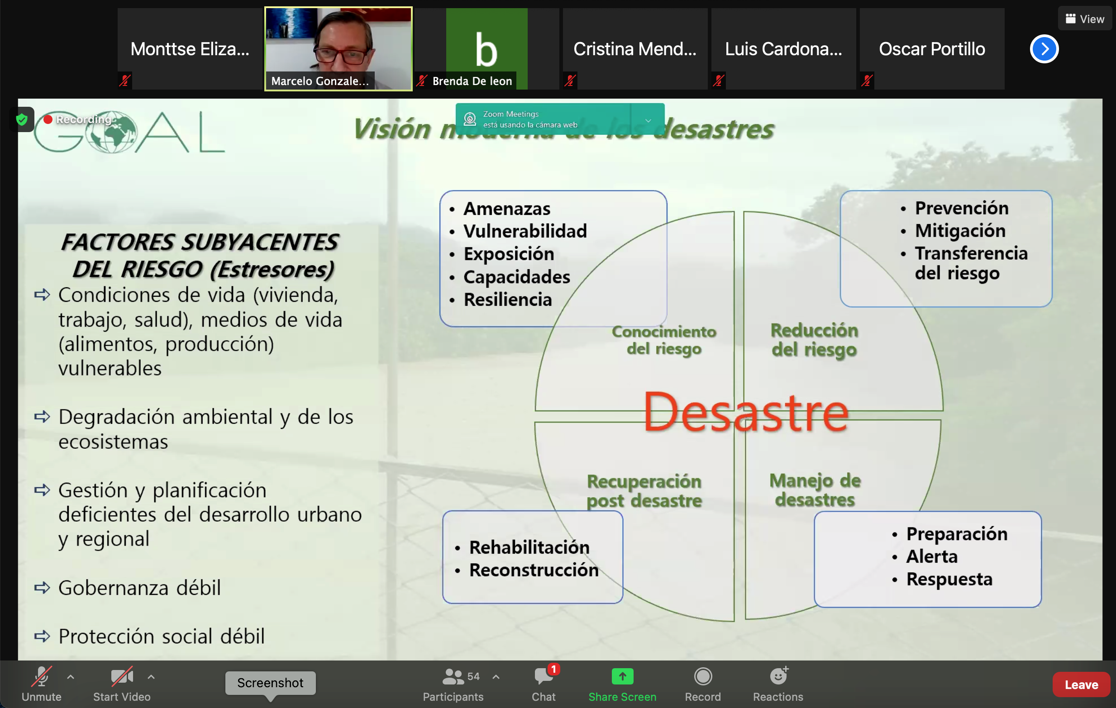1116x708 pixels.
Task: Click the webcam icon in Zoom notification
Action: [470, 119]
